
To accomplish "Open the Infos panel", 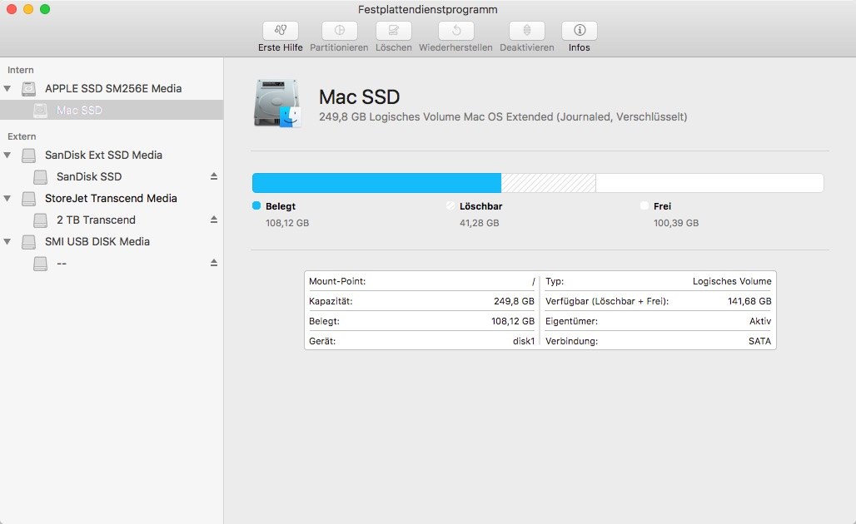I will (580, 31).
